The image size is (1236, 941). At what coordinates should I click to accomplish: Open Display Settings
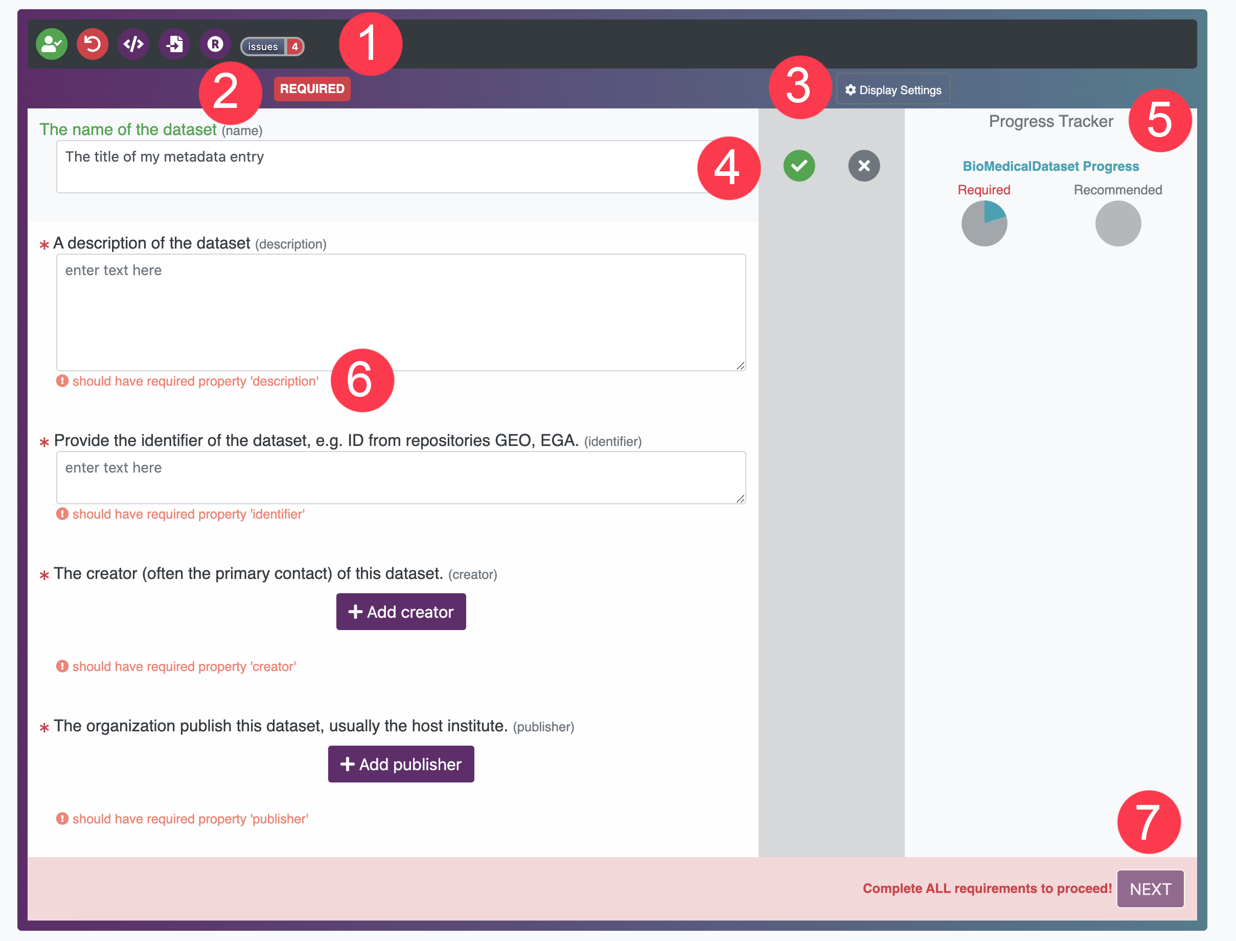(x=893, y=89)
